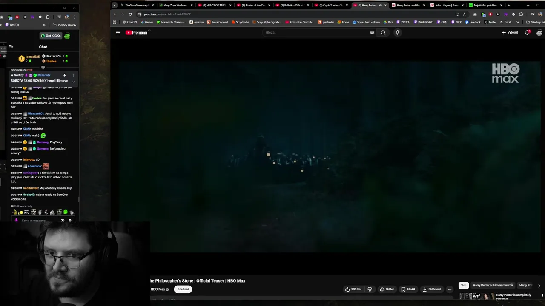This screenshot has width=545, height=306.
Task: Open browser tab search dropdown
Action: click(x=115, y=5)
